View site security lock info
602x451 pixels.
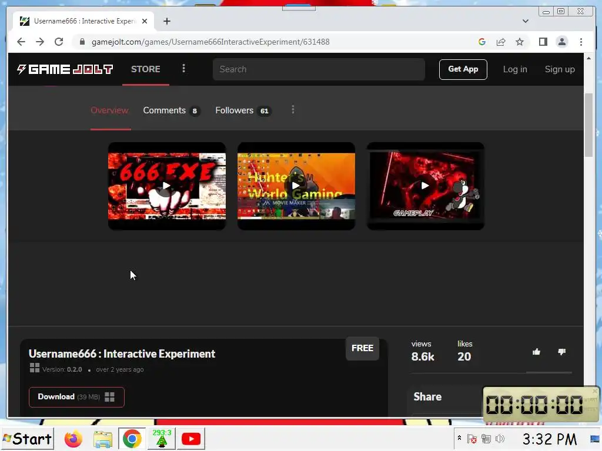click(82, 42)
